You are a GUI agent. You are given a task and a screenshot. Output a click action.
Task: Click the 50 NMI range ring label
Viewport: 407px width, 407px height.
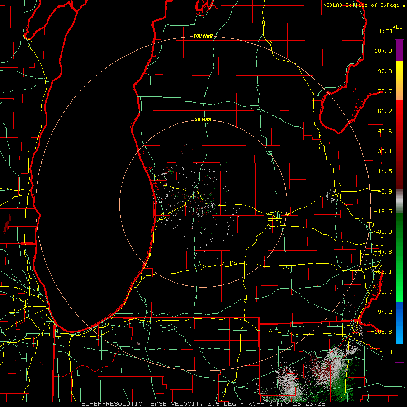click(x=203, y=120)
